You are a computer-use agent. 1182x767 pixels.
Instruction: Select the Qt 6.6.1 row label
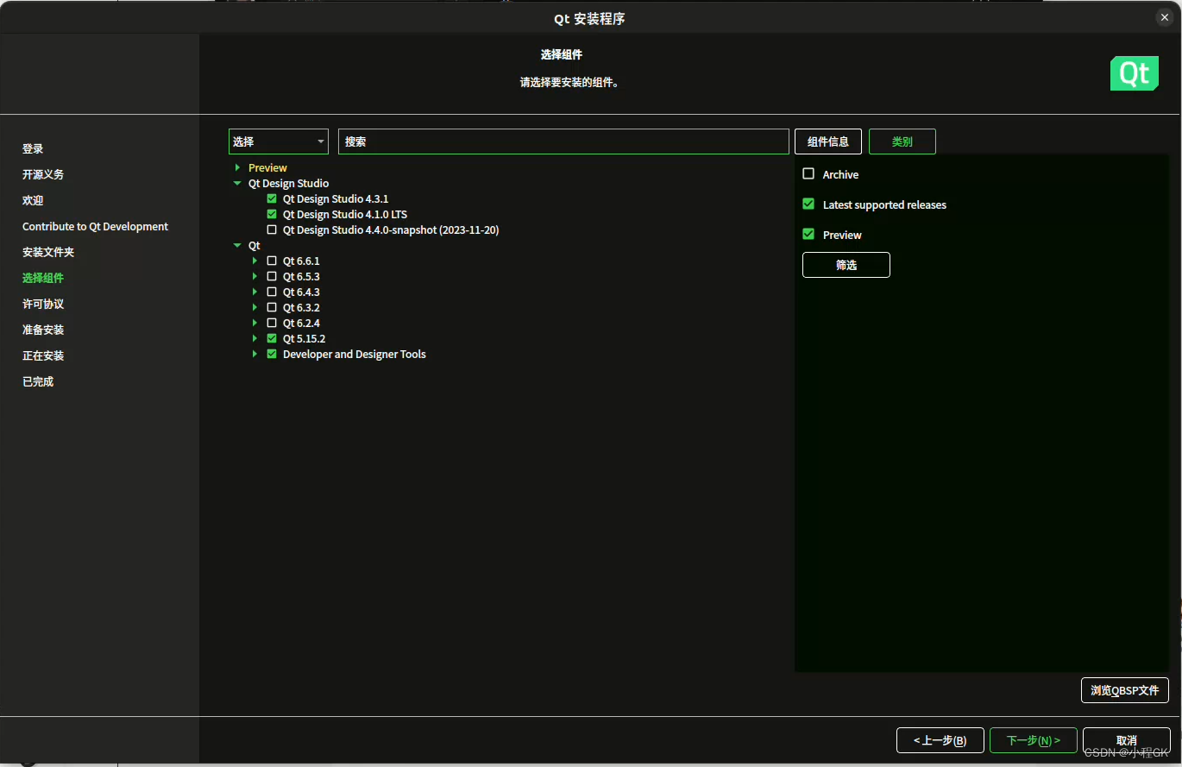click(x=301, y=261)
